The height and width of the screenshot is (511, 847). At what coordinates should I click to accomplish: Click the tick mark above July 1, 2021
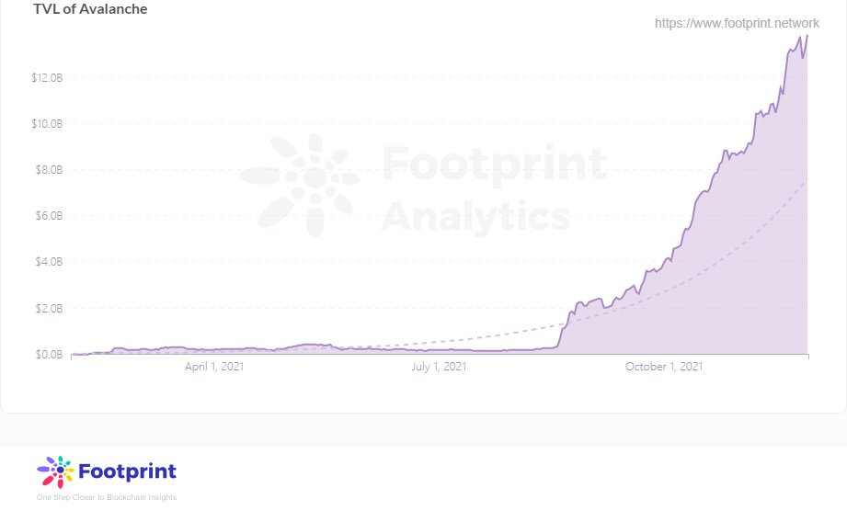[439, 357]
